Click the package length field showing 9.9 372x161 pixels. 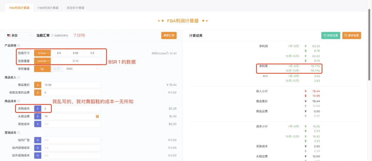click(59, 53)
